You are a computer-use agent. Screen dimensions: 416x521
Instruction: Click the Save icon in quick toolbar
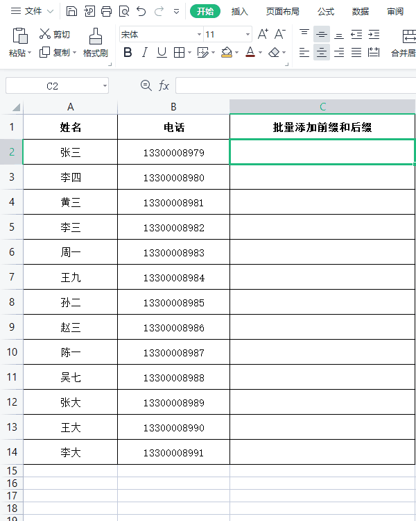[71, 11]
